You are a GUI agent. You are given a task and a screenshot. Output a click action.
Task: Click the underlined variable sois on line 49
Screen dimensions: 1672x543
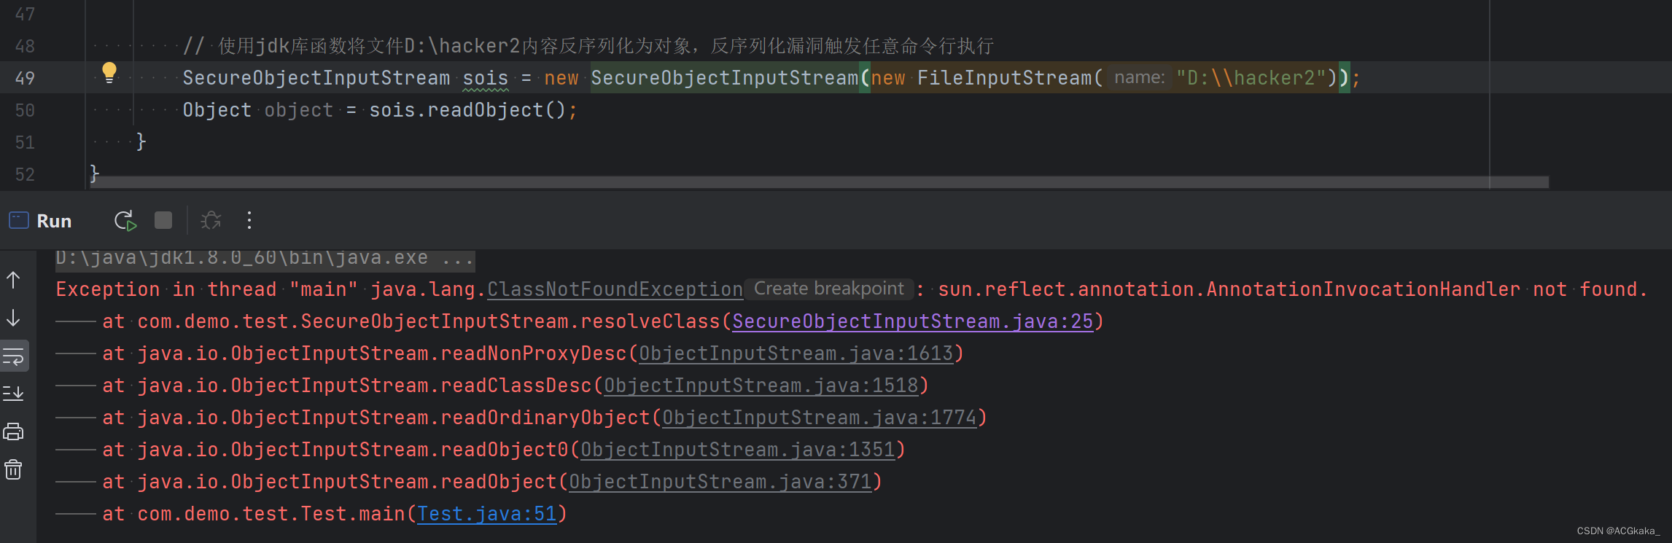tap(486, 78)
